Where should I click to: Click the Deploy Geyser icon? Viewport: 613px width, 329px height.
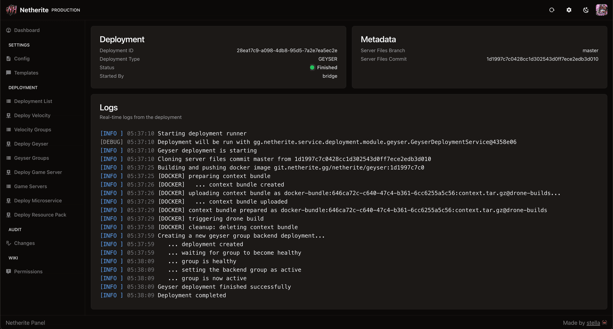9,144
